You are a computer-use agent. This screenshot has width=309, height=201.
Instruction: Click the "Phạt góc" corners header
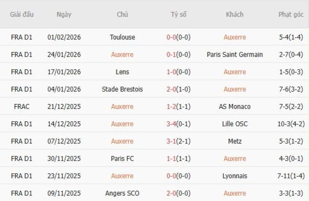click(x=290, y=14)
